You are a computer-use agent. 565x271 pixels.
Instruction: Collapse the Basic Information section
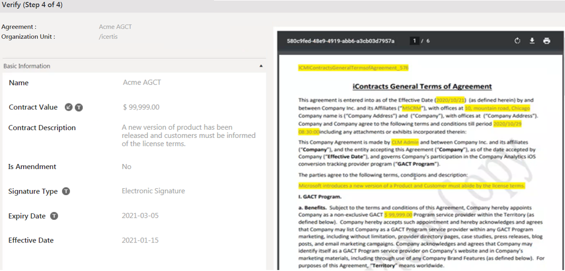tap(261, 66)
